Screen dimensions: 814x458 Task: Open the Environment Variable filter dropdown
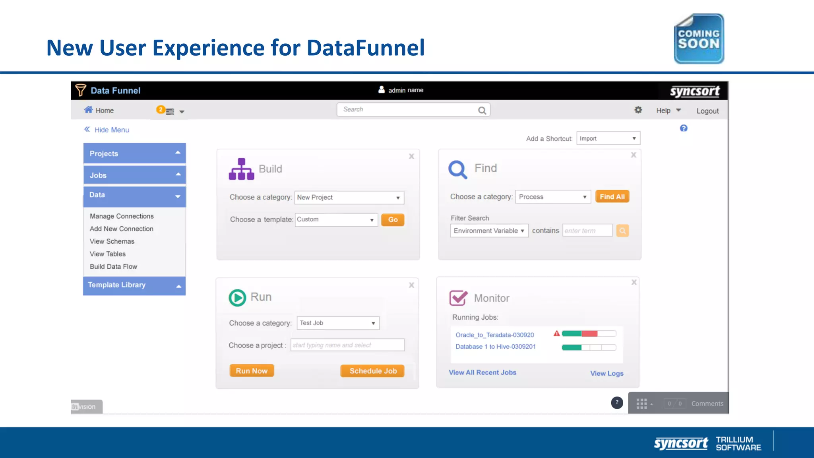pos(489,231)
